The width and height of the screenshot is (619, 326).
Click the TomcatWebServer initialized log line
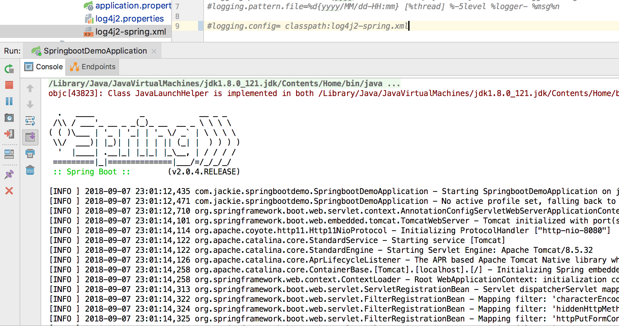334,221
